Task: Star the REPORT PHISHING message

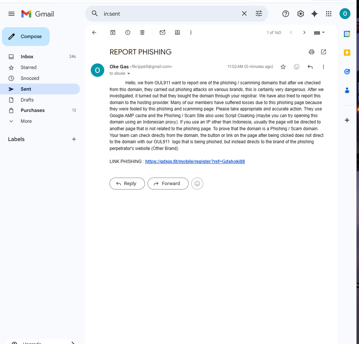Action: tap(283, 67)
